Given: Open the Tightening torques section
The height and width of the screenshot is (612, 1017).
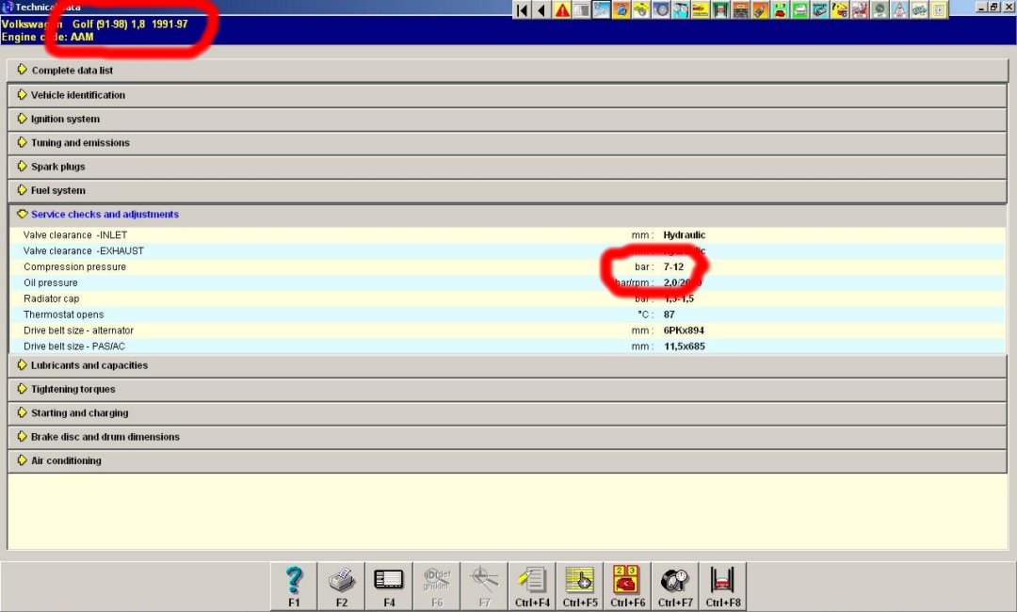Looking at the screenshot, I should coord(73,390).
